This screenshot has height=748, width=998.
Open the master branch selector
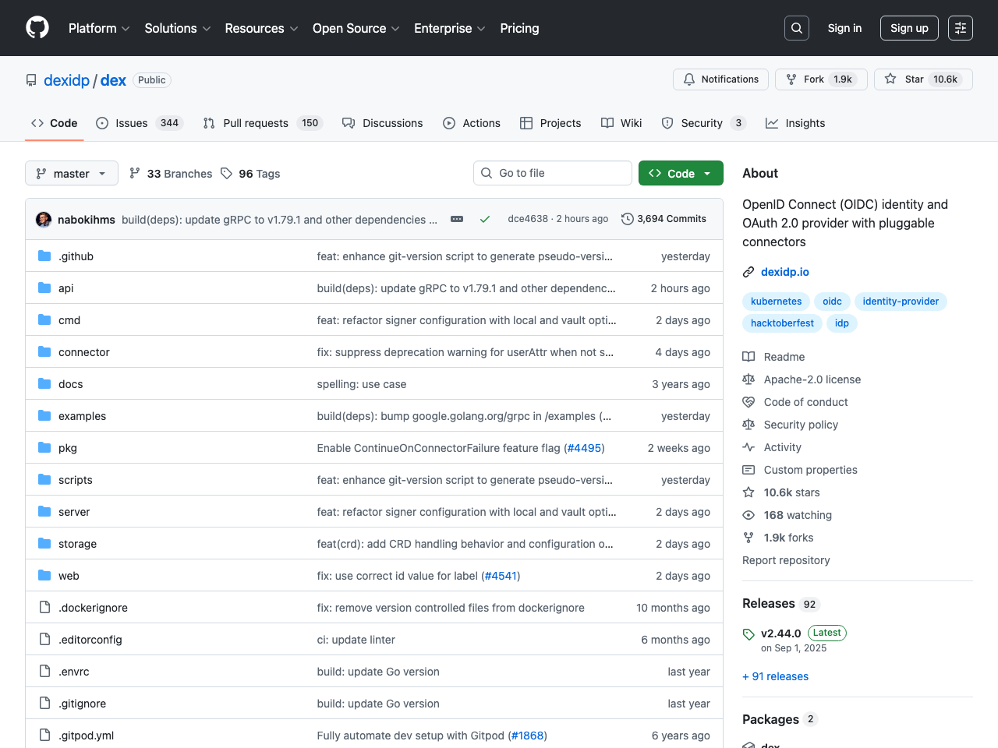tap(71, 173)
